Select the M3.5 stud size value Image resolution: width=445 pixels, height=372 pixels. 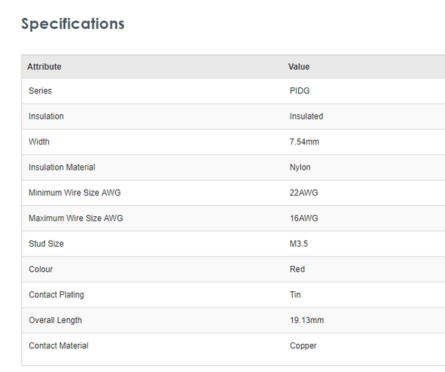300,244
